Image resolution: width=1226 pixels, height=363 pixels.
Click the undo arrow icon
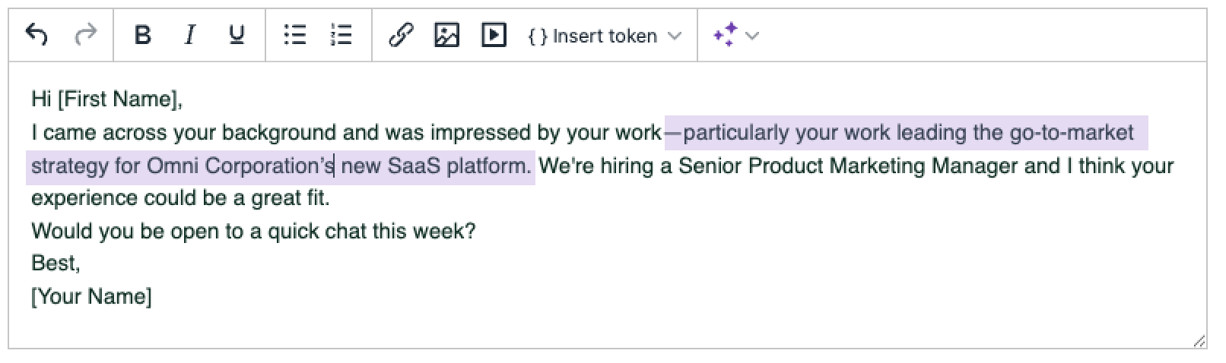point(37,35)
